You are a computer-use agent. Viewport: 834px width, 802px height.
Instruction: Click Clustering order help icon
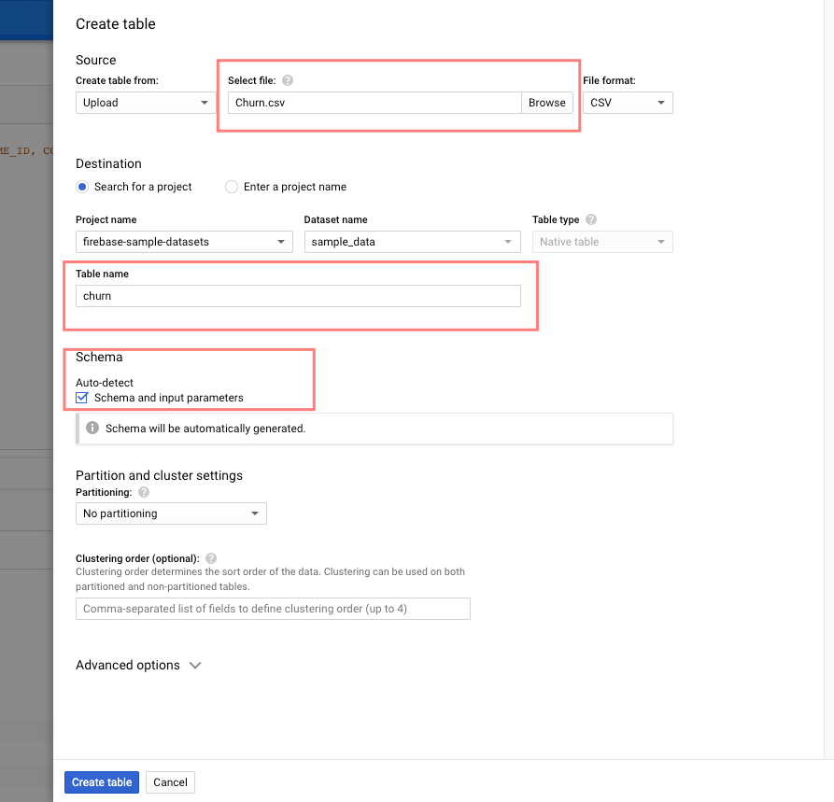[211, 558]
